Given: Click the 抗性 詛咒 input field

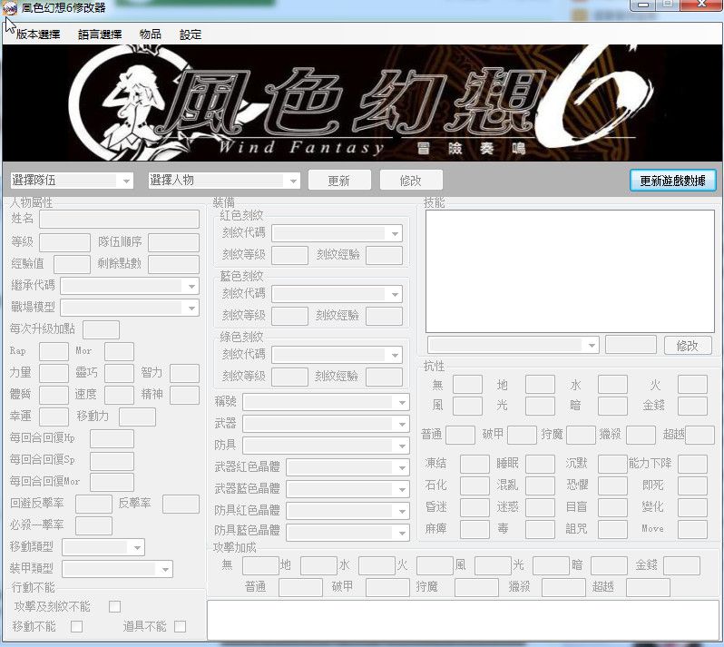Looking at the screenshot, I should point(612,529).
